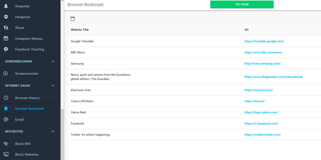This screenshot has width=321, height=160.
Task: Click the Email at-sign icon
Action: (6, 119)
